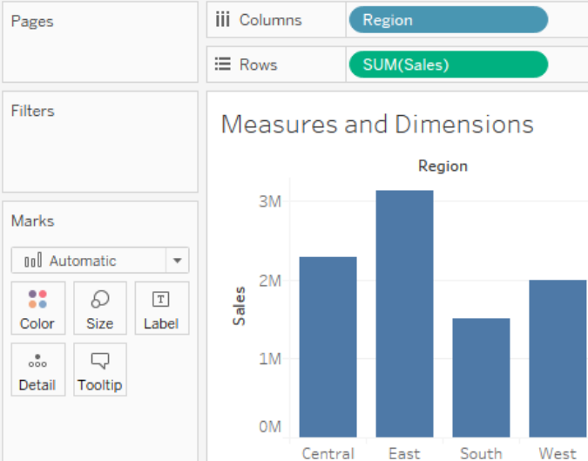588x461 pixels.
Task: Click the 0M axis tick label
Action: coord(270,426)
